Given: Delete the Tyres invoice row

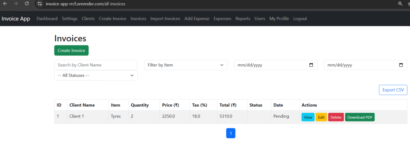Looking at the screenshot, I should click(336, 117).
